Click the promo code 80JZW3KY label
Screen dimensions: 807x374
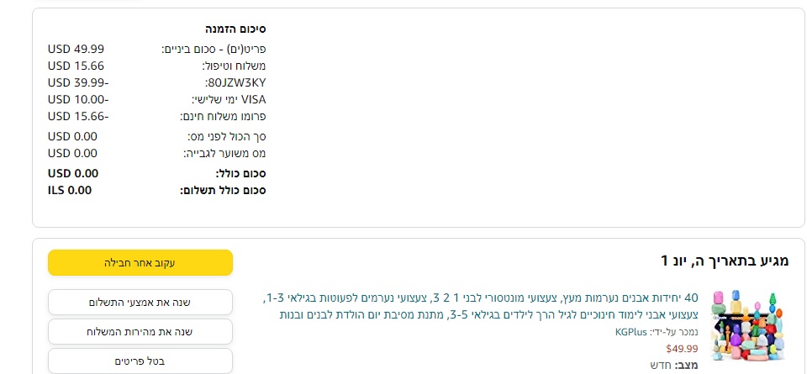(235, 82)
